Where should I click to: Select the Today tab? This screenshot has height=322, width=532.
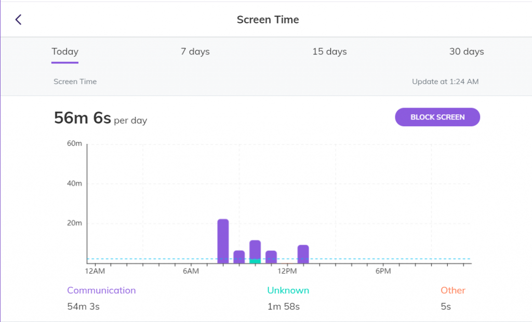point(64,51)
